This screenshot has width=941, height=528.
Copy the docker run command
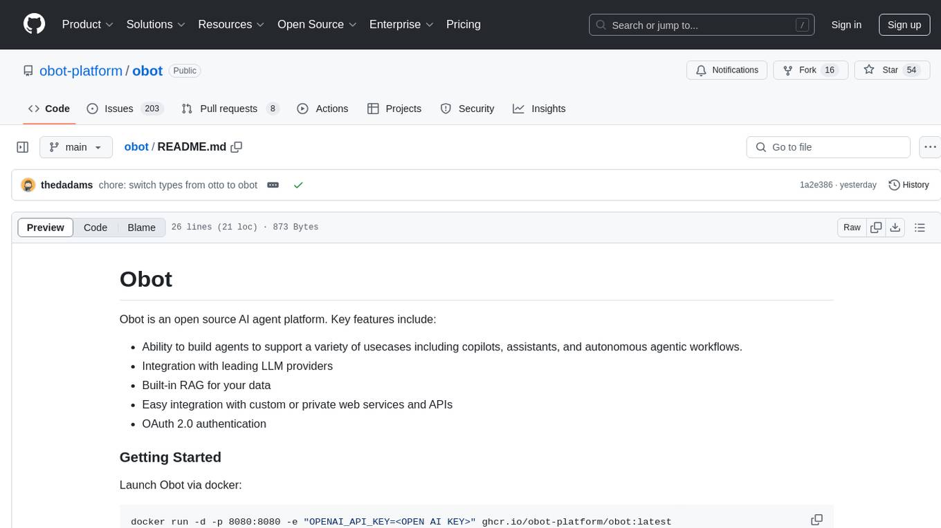(817, 520)
